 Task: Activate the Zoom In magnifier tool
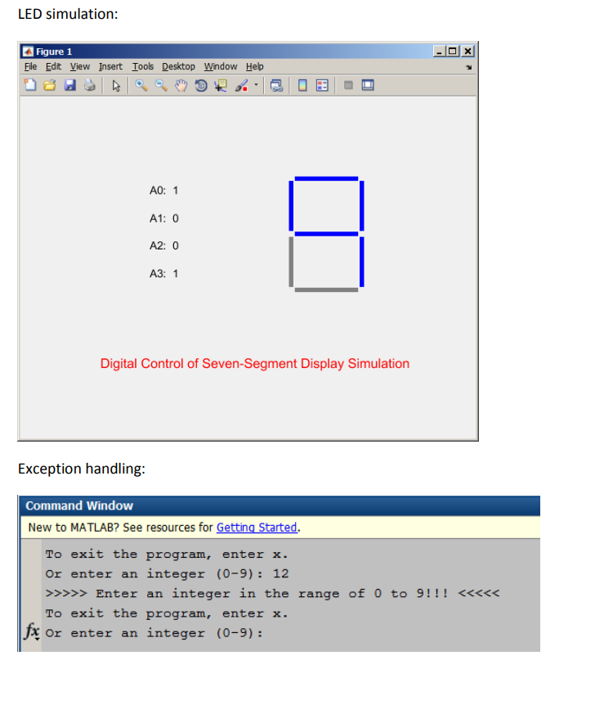coord(141,85)
